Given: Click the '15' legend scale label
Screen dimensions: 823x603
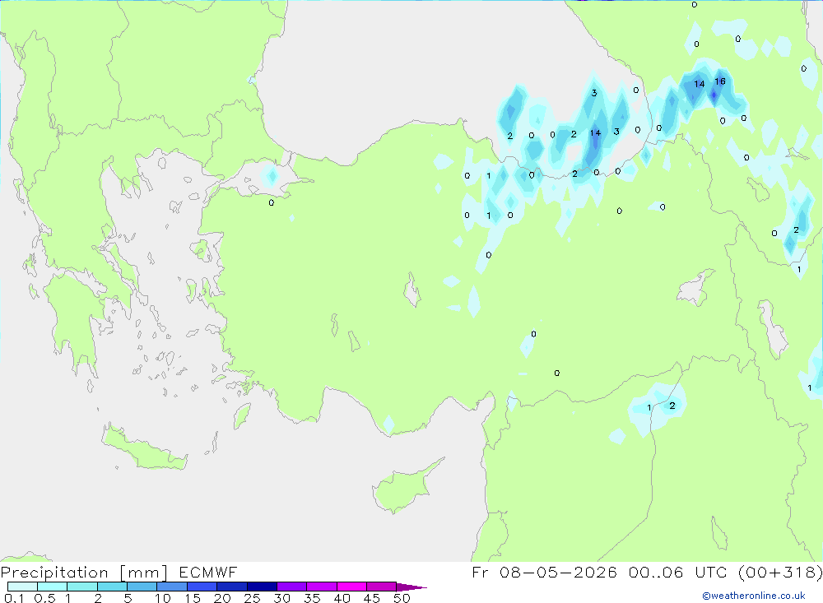Looking at the screenshot, I should pyautogui.click(x=193, y=598).
